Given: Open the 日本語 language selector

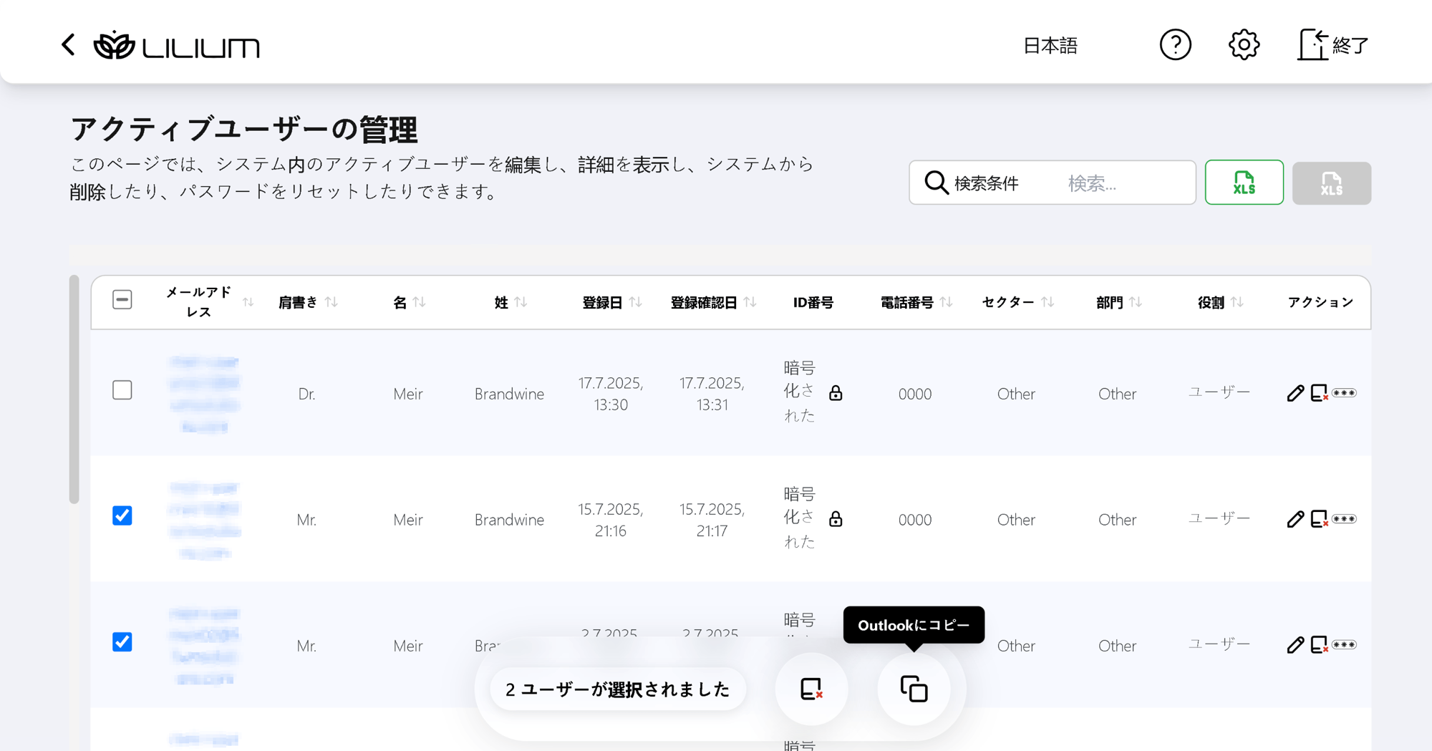Looking at the screenshot, I should 1050,46.
